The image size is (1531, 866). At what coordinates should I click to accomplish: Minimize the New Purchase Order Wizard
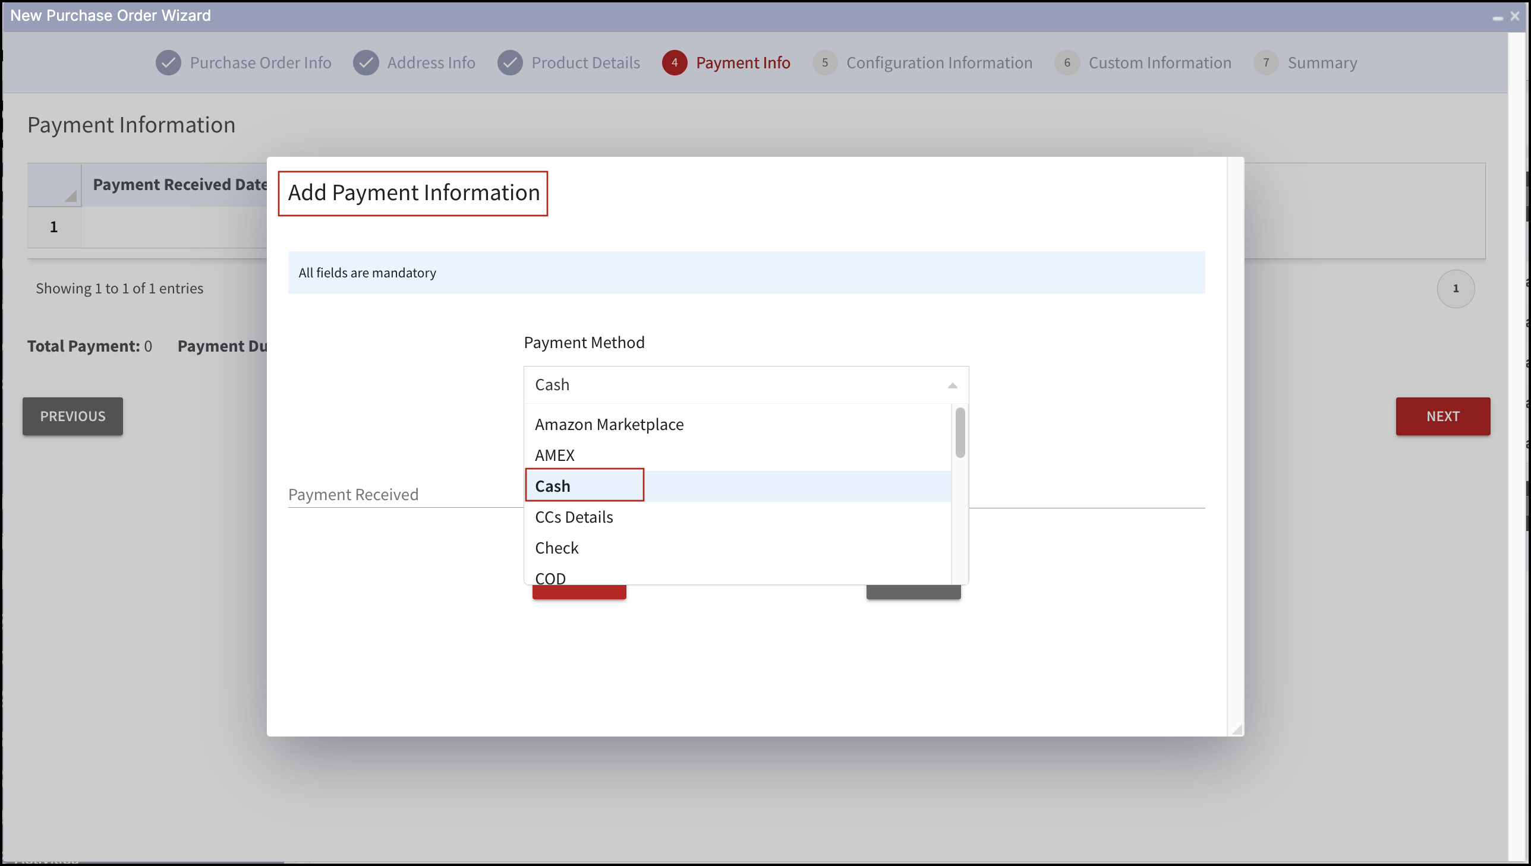pos(1497,18)
